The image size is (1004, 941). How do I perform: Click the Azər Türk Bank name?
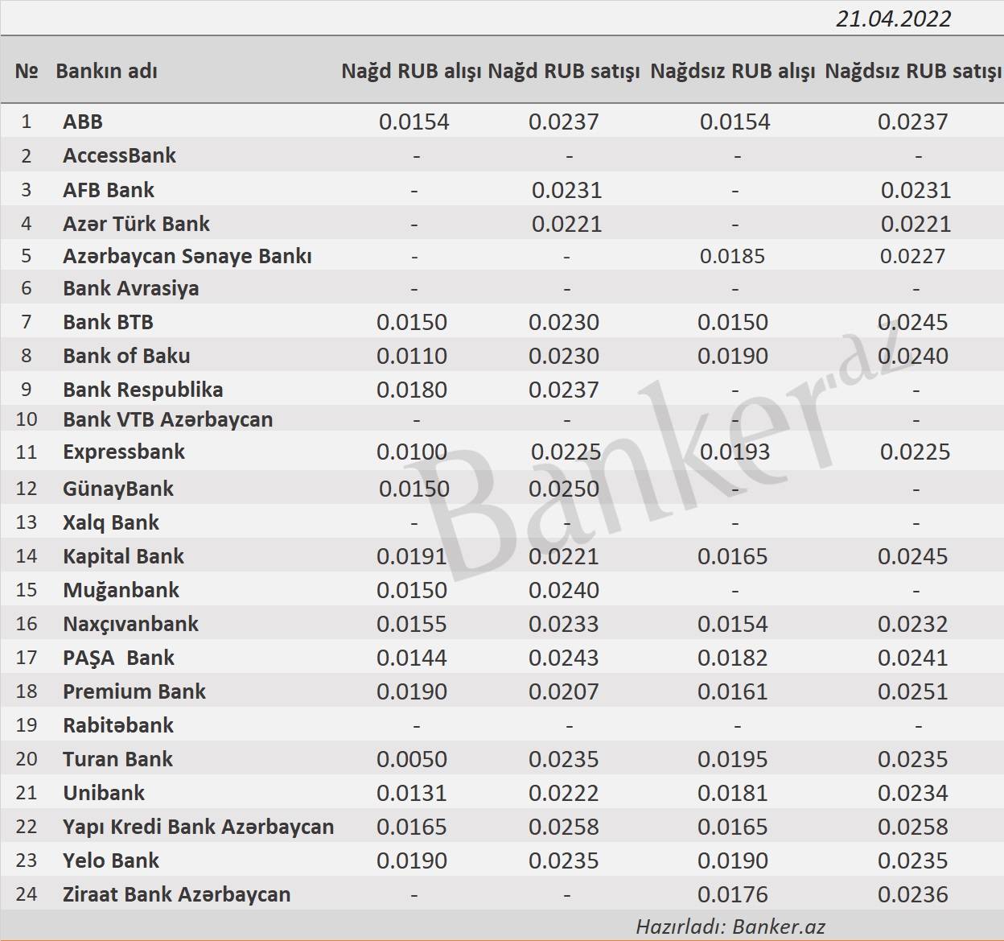click(136, 224)
